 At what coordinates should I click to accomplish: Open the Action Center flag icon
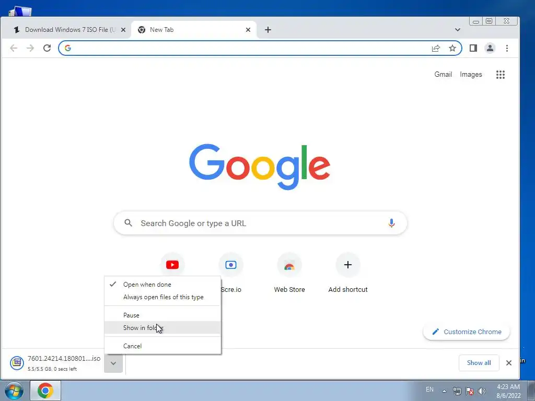click(470, 391)
